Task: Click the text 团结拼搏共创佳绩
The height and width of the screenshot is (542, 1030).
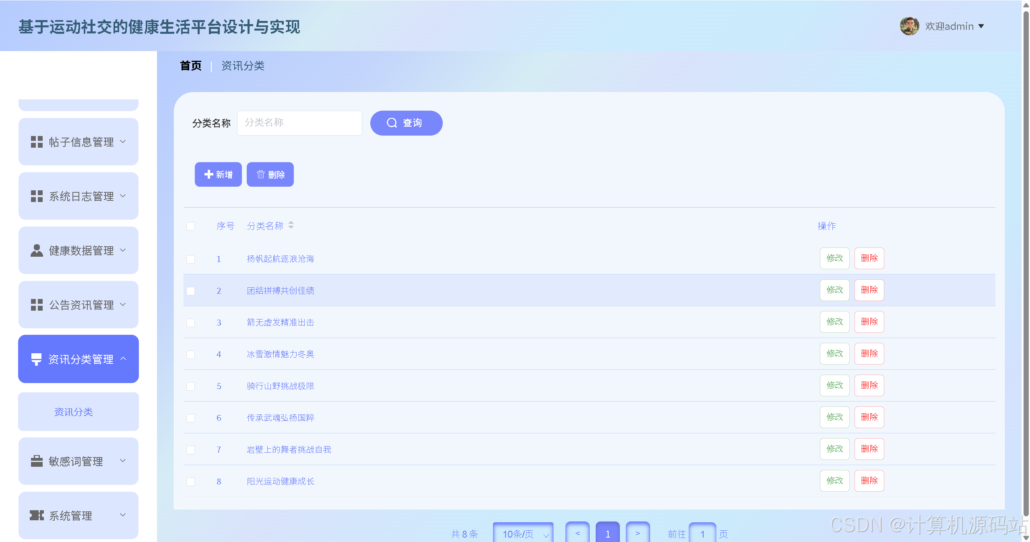Action: click(281, 291)
